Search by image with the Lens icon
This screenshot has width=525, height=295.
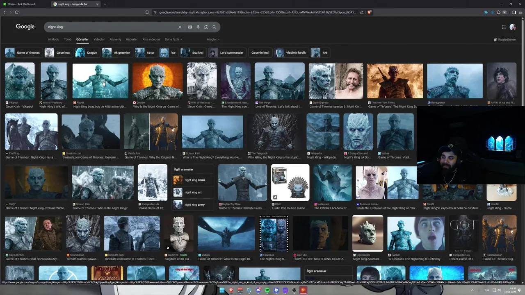[206, 27]
